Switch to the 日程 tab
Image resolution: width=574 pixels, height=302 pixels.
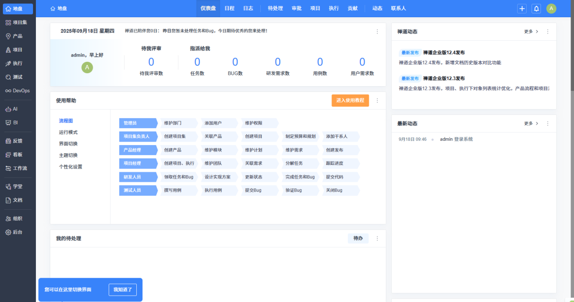pyautogui.click(x=230, y=9)
